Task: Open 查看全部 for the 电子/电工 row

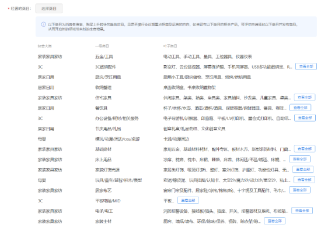Action: (x=302, y=211)
